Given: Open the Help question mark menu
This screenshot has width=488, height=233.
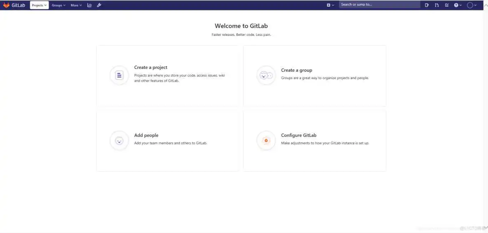Looking at the screenshot, I should tap(458, 5).
